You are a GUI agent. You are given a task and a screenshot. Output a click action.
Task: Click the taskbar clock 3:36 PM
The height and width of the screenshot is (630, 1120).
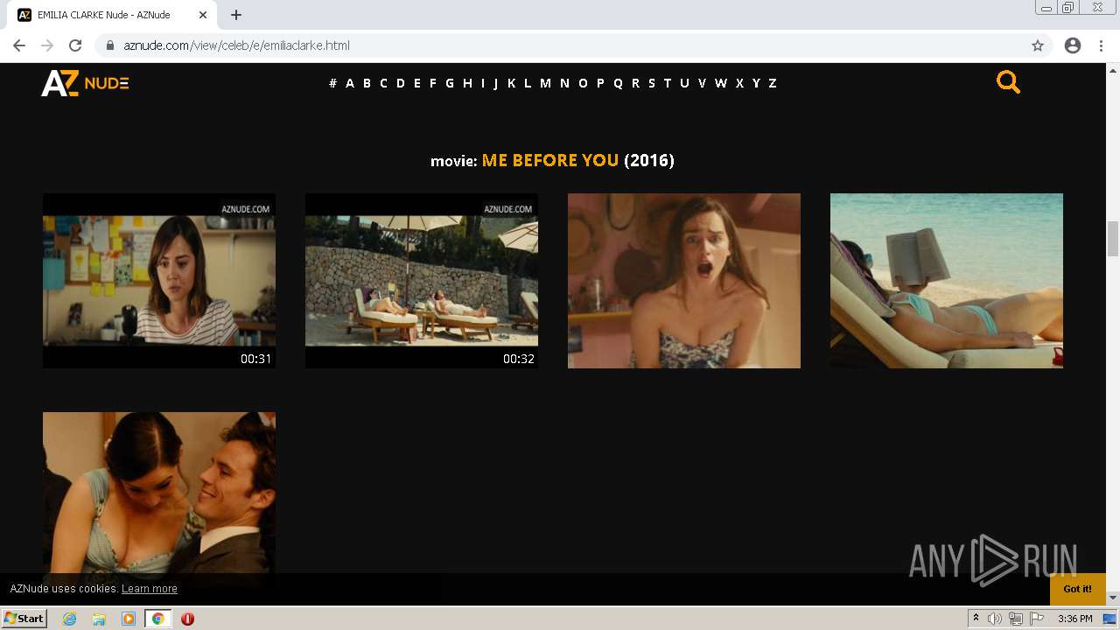tap(1074, 619)
